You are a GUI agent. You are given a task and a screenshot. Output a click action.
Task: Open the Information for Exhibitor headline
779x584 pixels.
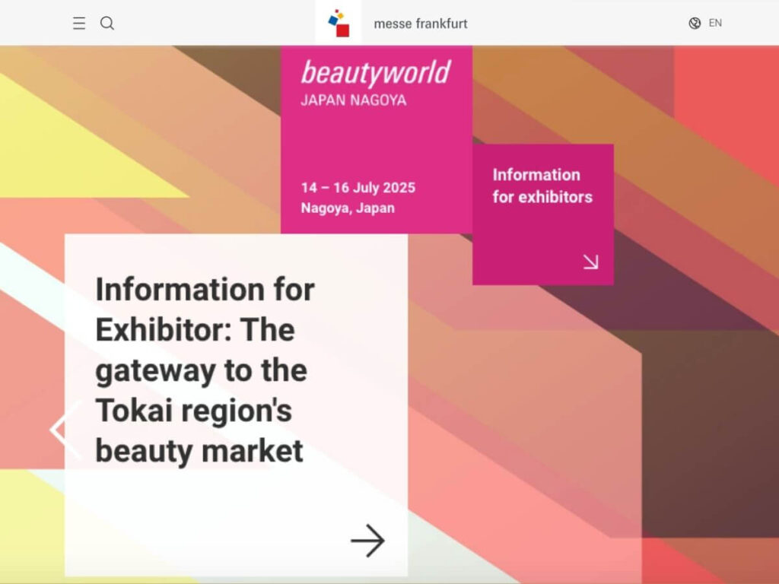coord(205,370)
